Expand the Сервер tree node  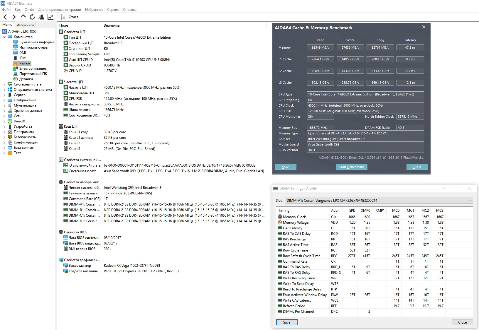pos(4,95)
